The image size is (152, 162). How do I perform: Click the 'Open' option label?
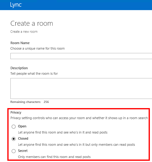[22, 126]
